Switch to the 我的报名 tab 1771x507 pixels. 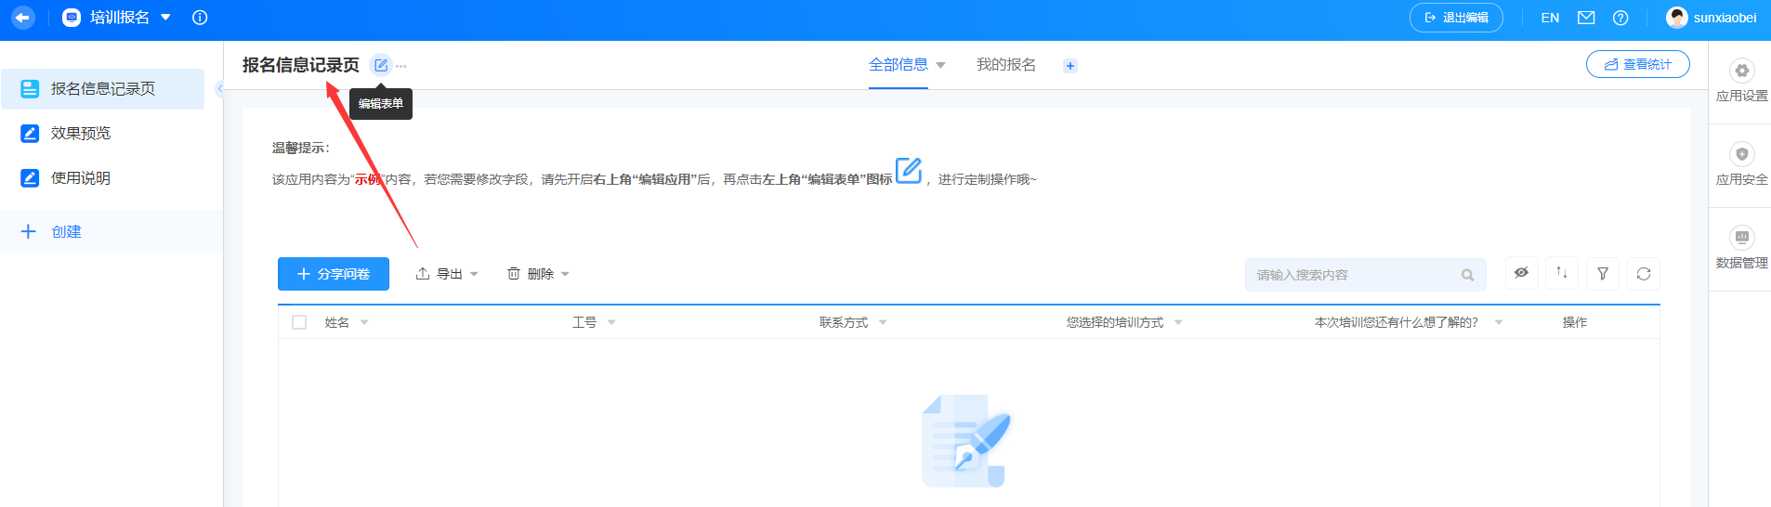tap(1005, 65)
